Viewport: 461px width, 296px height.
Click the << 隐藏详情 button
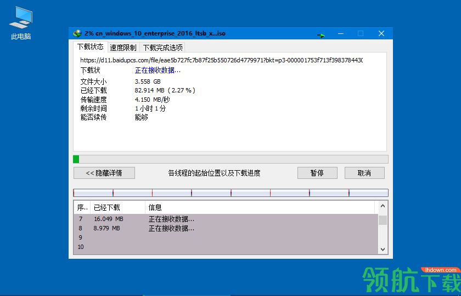(104, 173)
